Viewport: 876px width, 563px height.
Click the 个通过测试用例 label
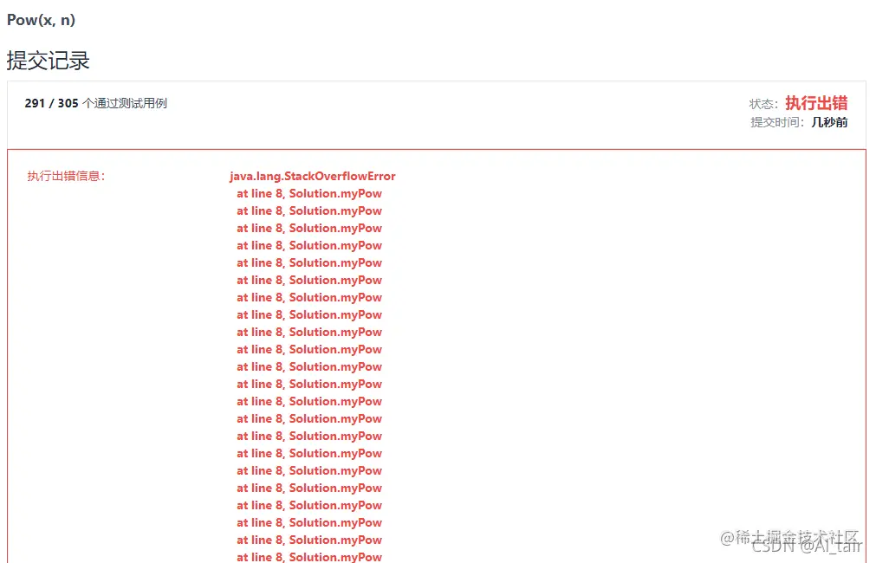pos(125,103)
